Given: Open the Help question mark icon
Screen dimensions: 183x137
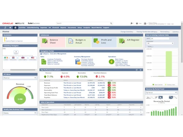Looking at the screenshot, I should tap(137, 23).
